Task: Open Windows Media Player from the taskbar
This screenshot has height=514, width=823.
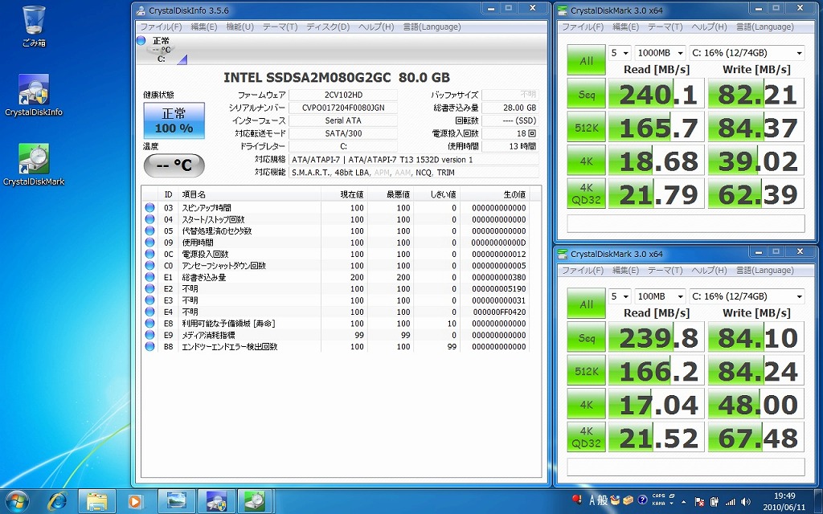Action: [135, 501]
